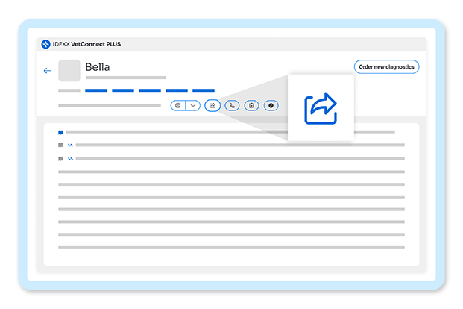Select the first blue tab bar

(x=96, y=90)
